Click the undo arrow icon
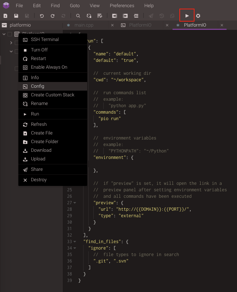 pyautogui.click(x=42, y=16)
